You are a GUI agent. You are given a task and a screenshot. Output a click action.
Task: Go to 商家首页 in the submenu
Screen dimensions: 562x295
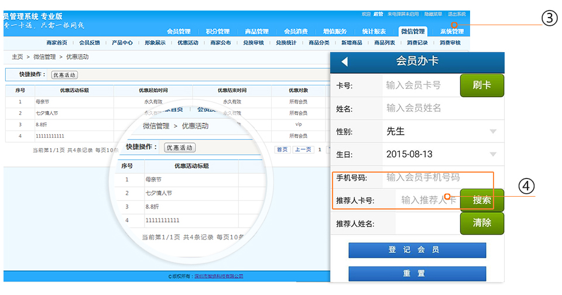tap(57, 43)
